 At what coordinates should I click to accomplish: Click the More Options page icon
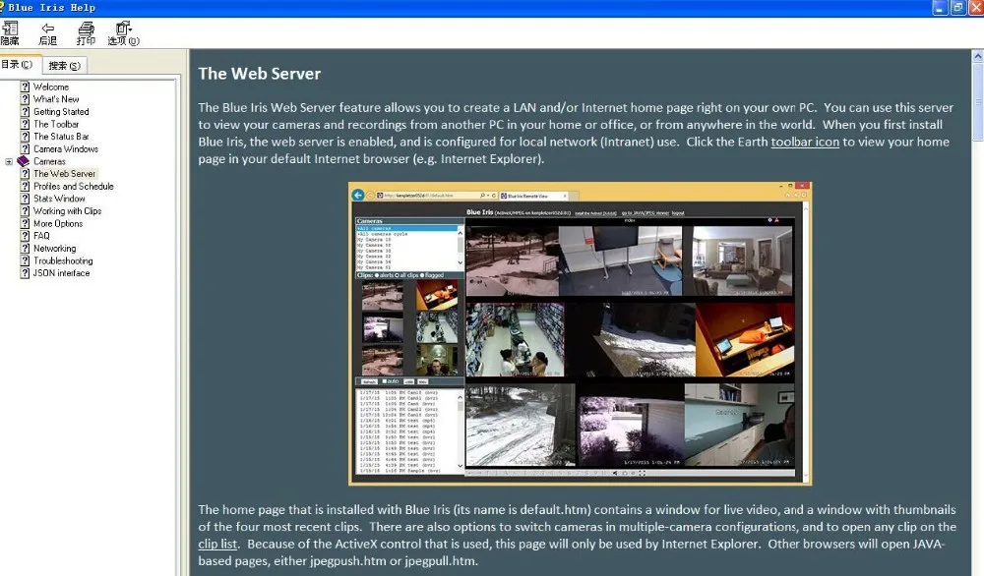point(26,224)
